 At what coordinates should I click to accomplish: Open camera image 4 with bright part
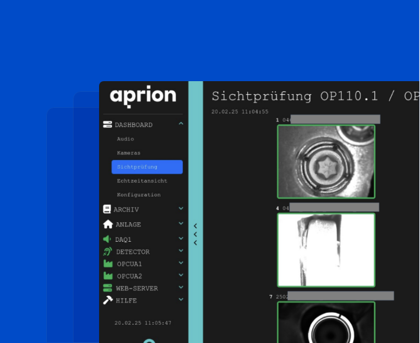326,250
